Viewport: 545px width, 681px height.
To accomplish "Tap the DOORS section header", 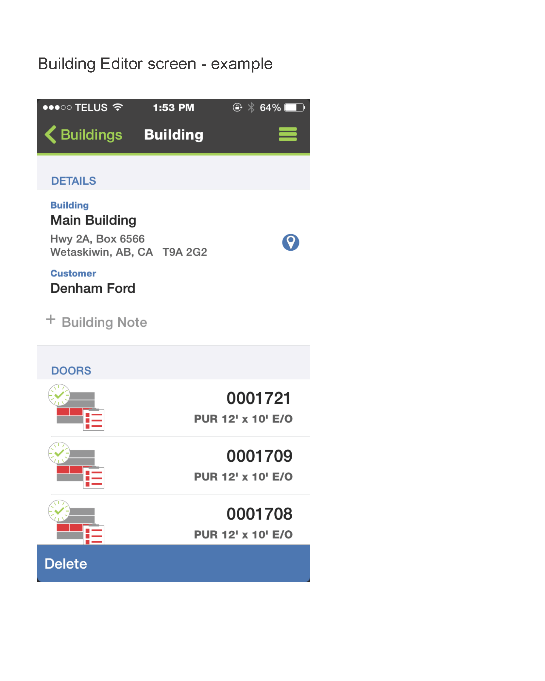I will click(x=71, y=371).
